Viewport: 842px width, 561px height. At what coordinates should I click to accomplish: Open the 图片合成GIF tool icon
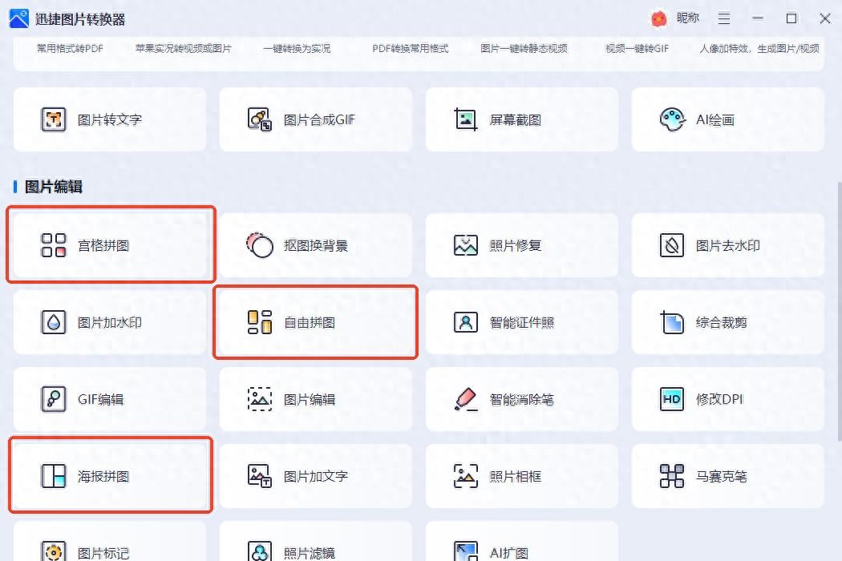[259, 119]
